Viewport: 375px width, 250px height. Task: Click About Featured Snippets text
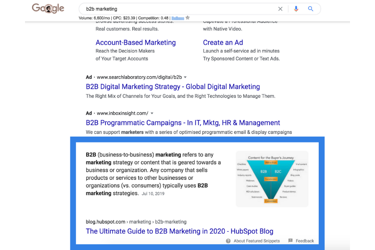click(x=257, y=241)
